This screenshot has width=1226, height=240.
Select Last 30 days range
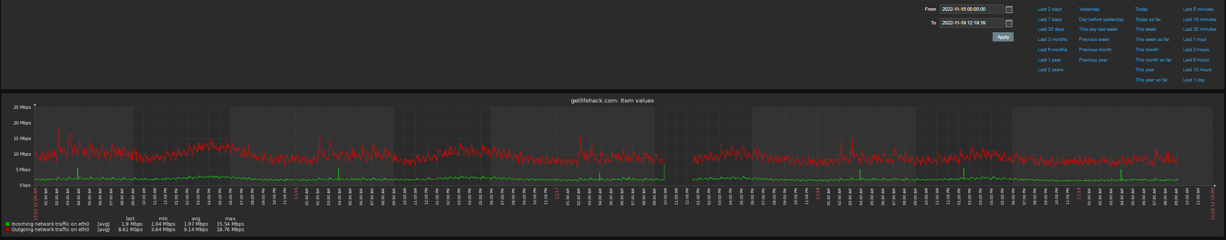(1051, 29)
